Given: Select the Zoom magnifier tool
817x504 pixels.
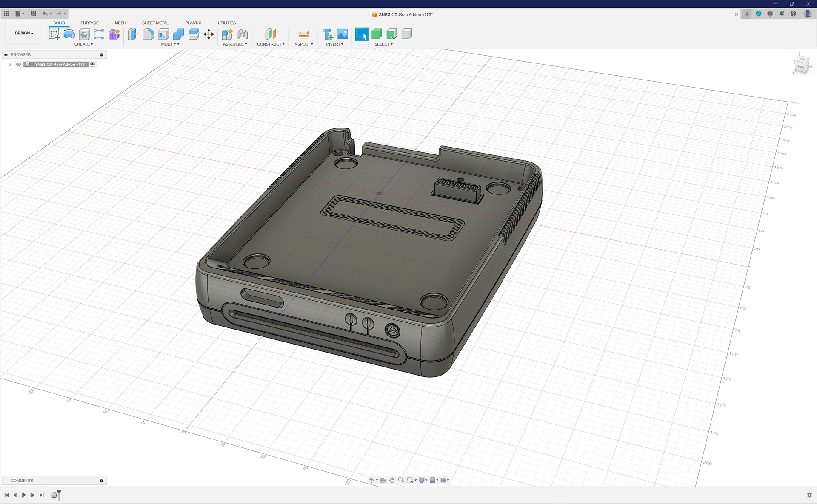Looking at the screenshot, I should 401,480.
